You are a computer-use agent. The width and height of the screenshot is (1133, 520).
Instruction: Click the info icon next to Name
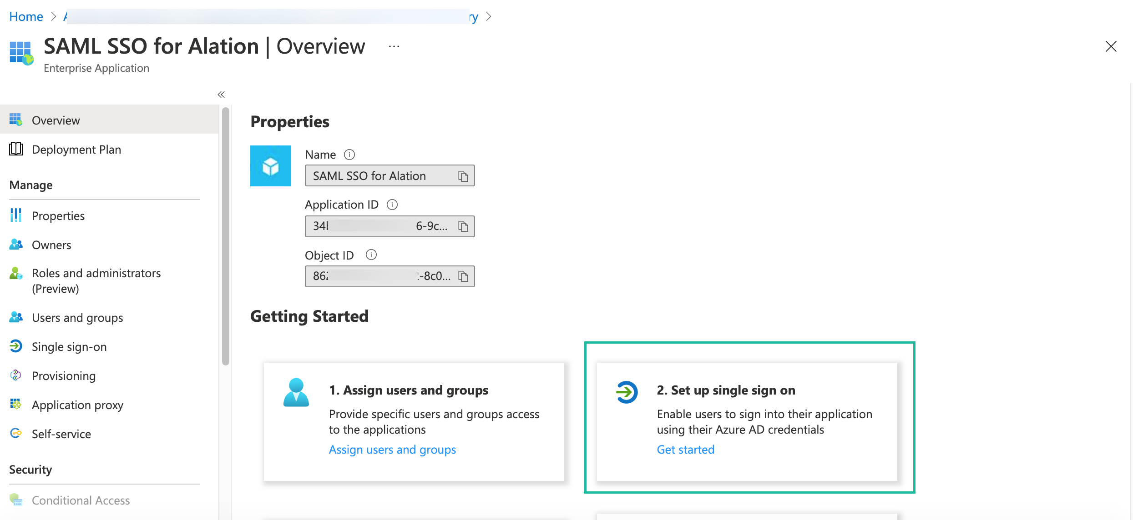349,155
